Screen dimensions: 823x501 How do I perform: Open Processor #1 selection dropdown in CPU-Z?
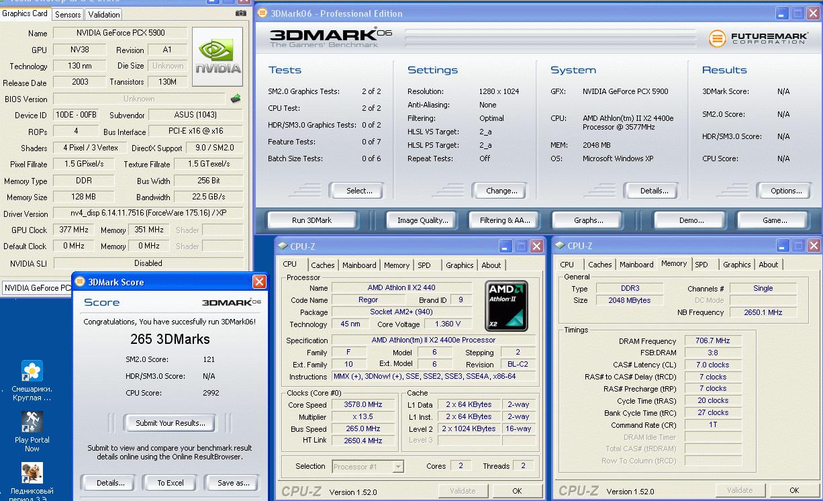pos(368,466)
